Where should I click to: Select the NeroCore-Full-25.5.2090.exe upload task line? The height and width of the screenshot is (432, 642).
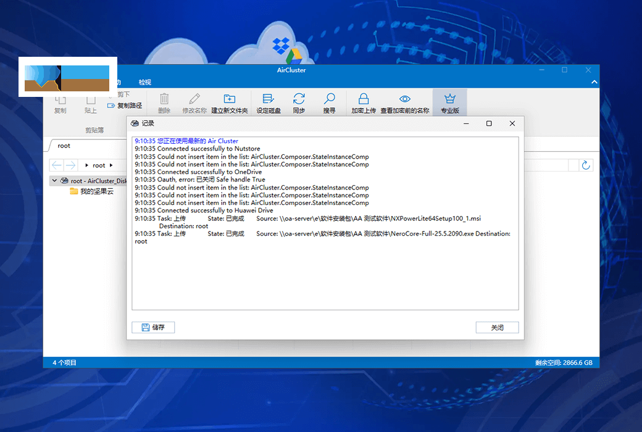323,238
